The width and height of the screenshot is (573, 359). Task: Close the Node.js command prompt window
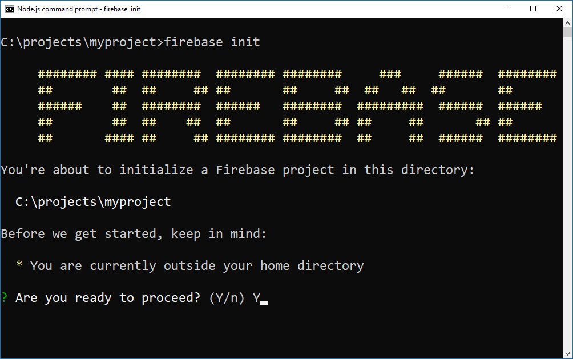tap(558, 9)
